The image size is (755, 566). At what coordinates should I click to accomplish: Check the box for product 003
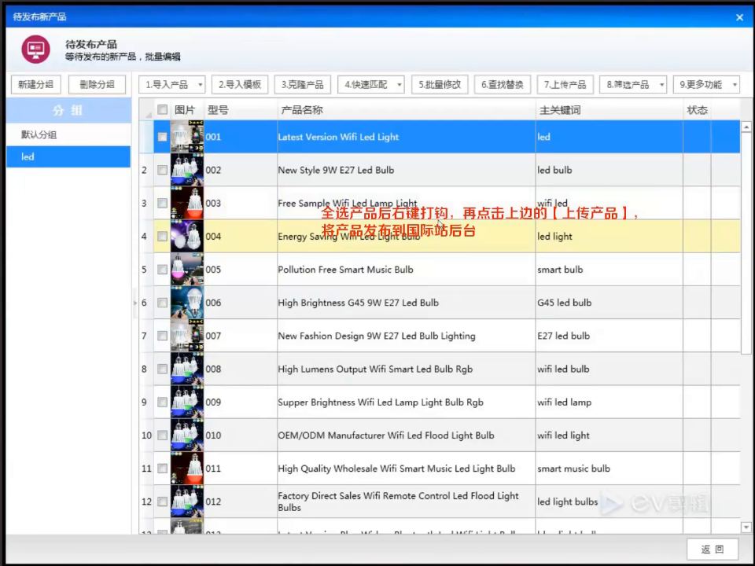pos(162,203)
